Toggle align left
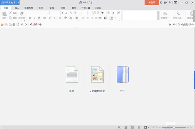Screen dimensions: 195x129 83,18
